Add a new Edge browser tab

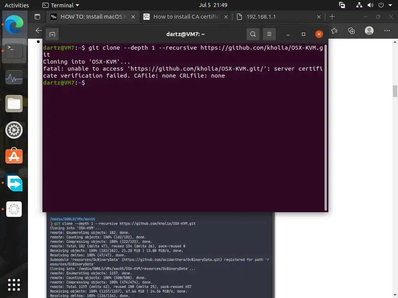(332, 17)
